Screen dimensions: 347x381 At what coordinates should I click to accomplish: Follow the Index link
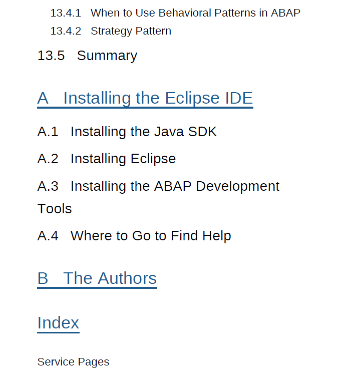[x=58, y=323]
